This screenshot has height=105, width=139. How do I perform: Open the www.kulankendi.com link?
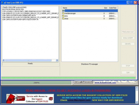(105, 83)
